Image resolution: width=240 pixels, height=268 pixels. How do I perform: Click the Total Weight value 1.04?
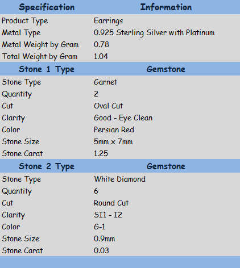pyautogui.click(x=101, y=56)
